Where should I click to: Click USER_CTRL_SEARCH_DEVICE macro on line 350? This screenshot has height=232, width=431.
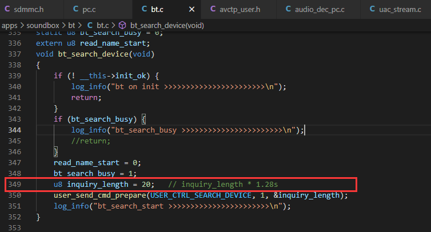(x=201, y=195)
